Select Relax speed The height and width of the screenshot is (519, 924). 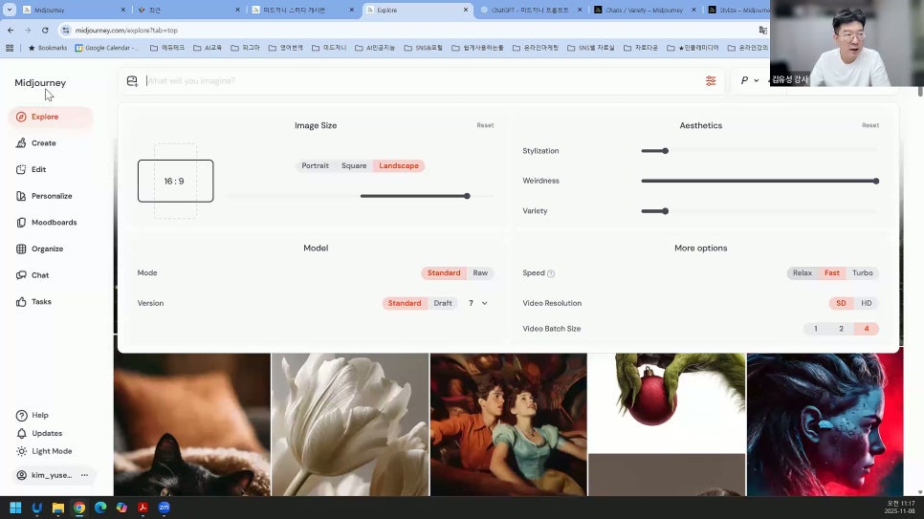click(x=802, y=273)
